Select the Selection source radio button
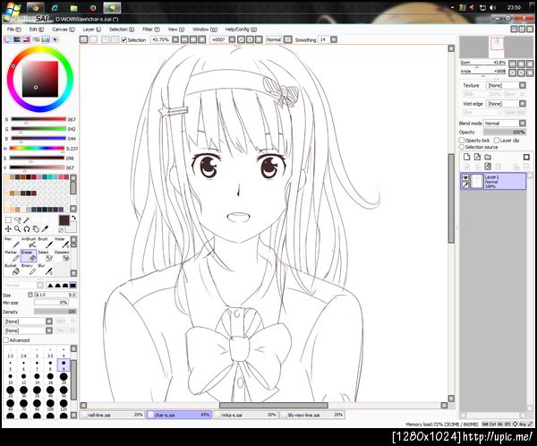 point(462,147)
